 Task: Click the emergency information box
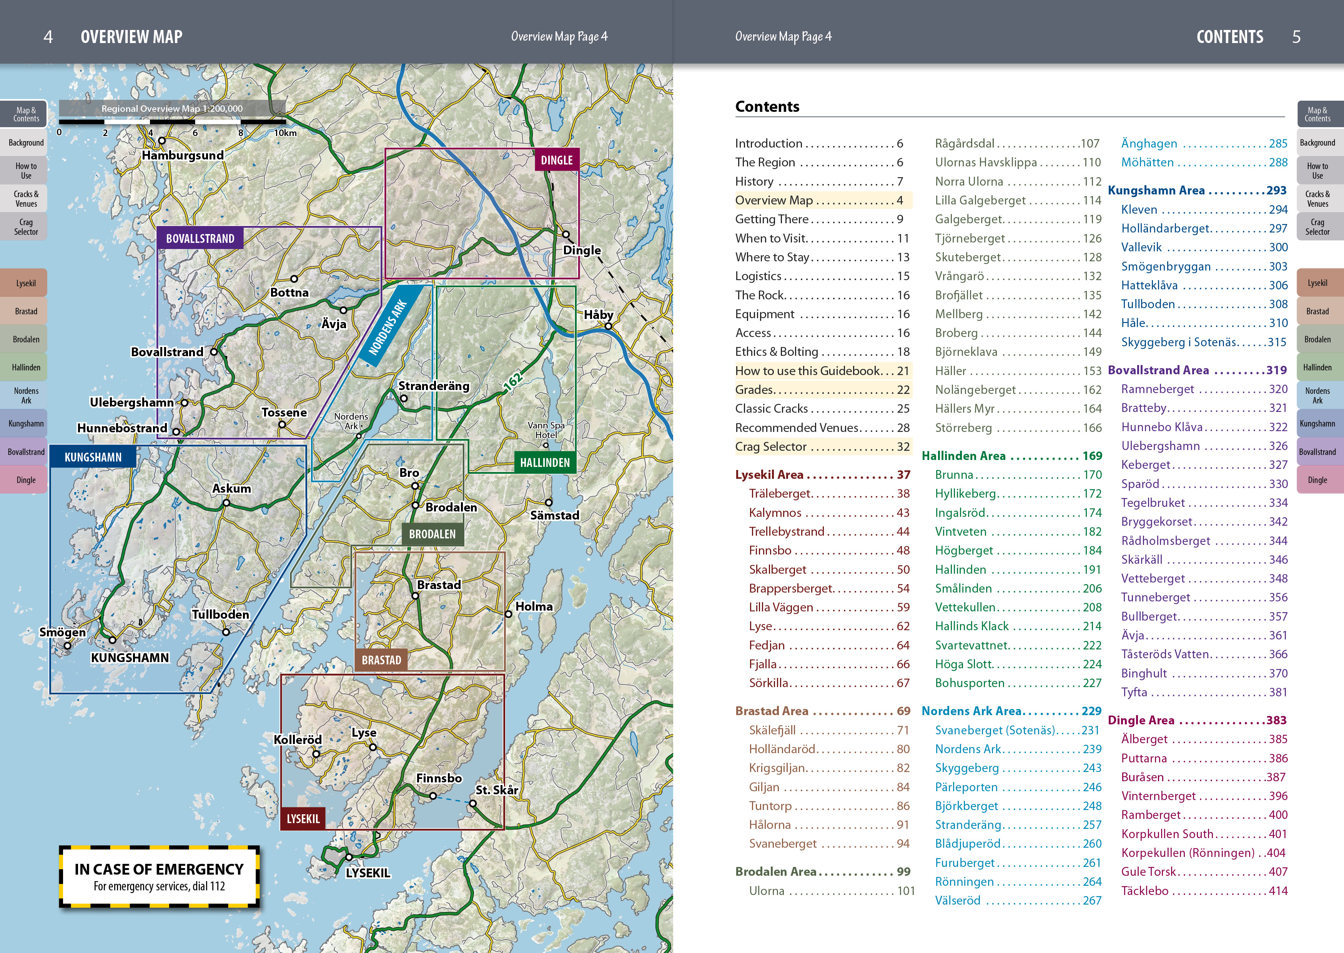tap(159, 877)
